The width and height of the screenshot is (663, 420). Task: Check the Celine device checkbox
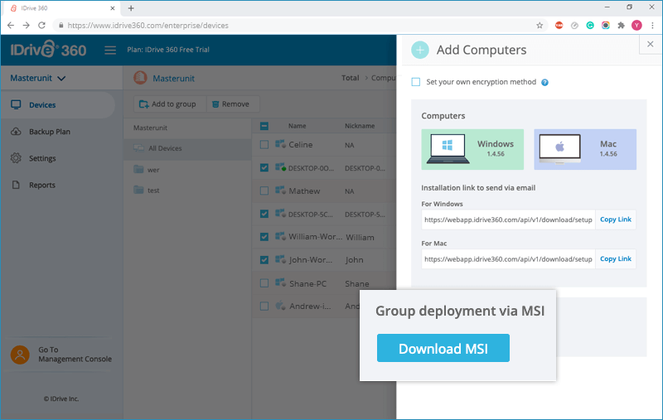click(x=264, y=144)
